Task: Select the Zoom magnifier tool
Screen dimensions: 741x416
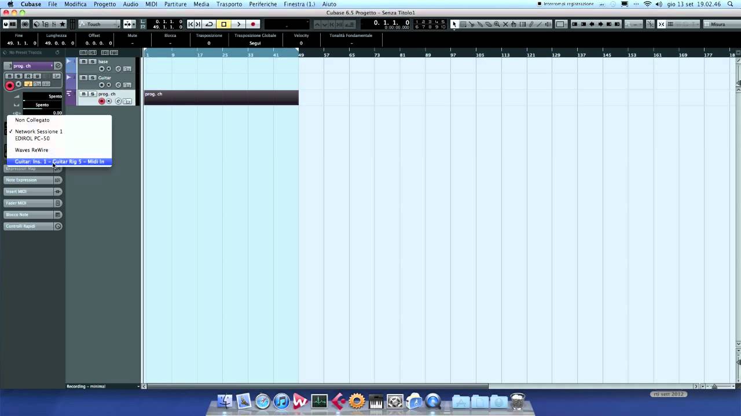Action: (497, 24)
